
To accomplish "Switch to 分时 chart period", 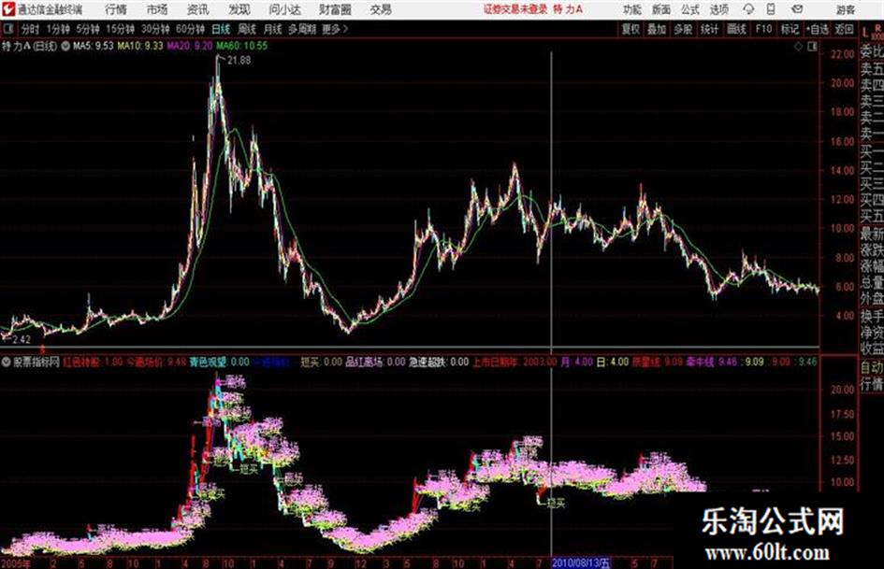I will pyautogui.click(x=31, y=29).
